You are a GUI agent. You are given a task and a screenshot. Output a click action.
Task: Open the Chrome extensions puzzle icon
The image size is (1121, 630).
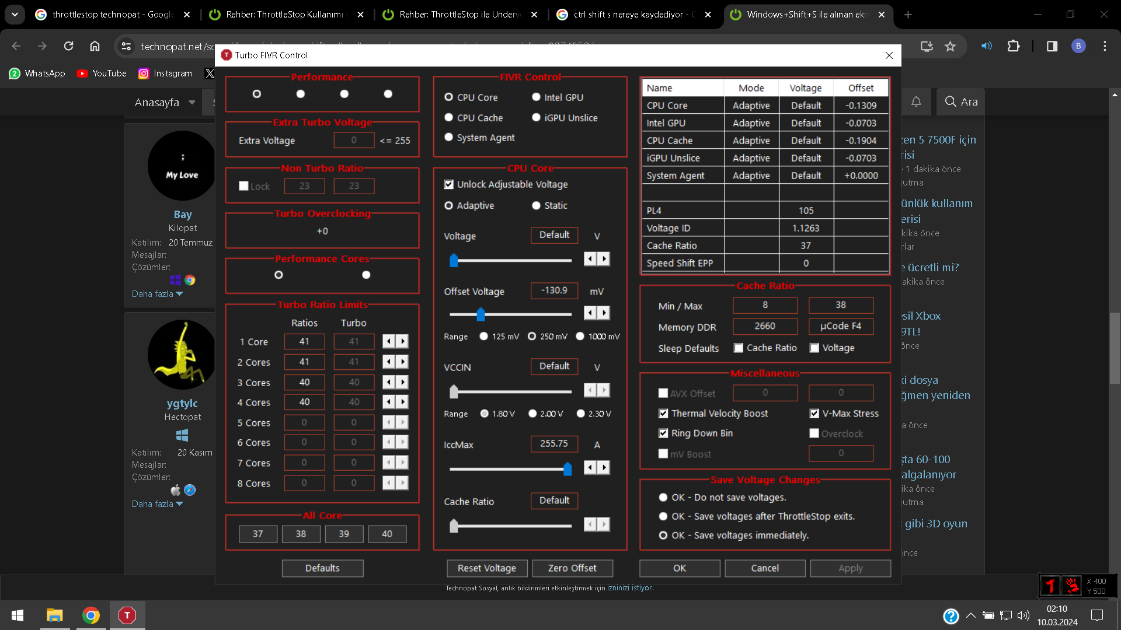click(x=1014, y=46)
